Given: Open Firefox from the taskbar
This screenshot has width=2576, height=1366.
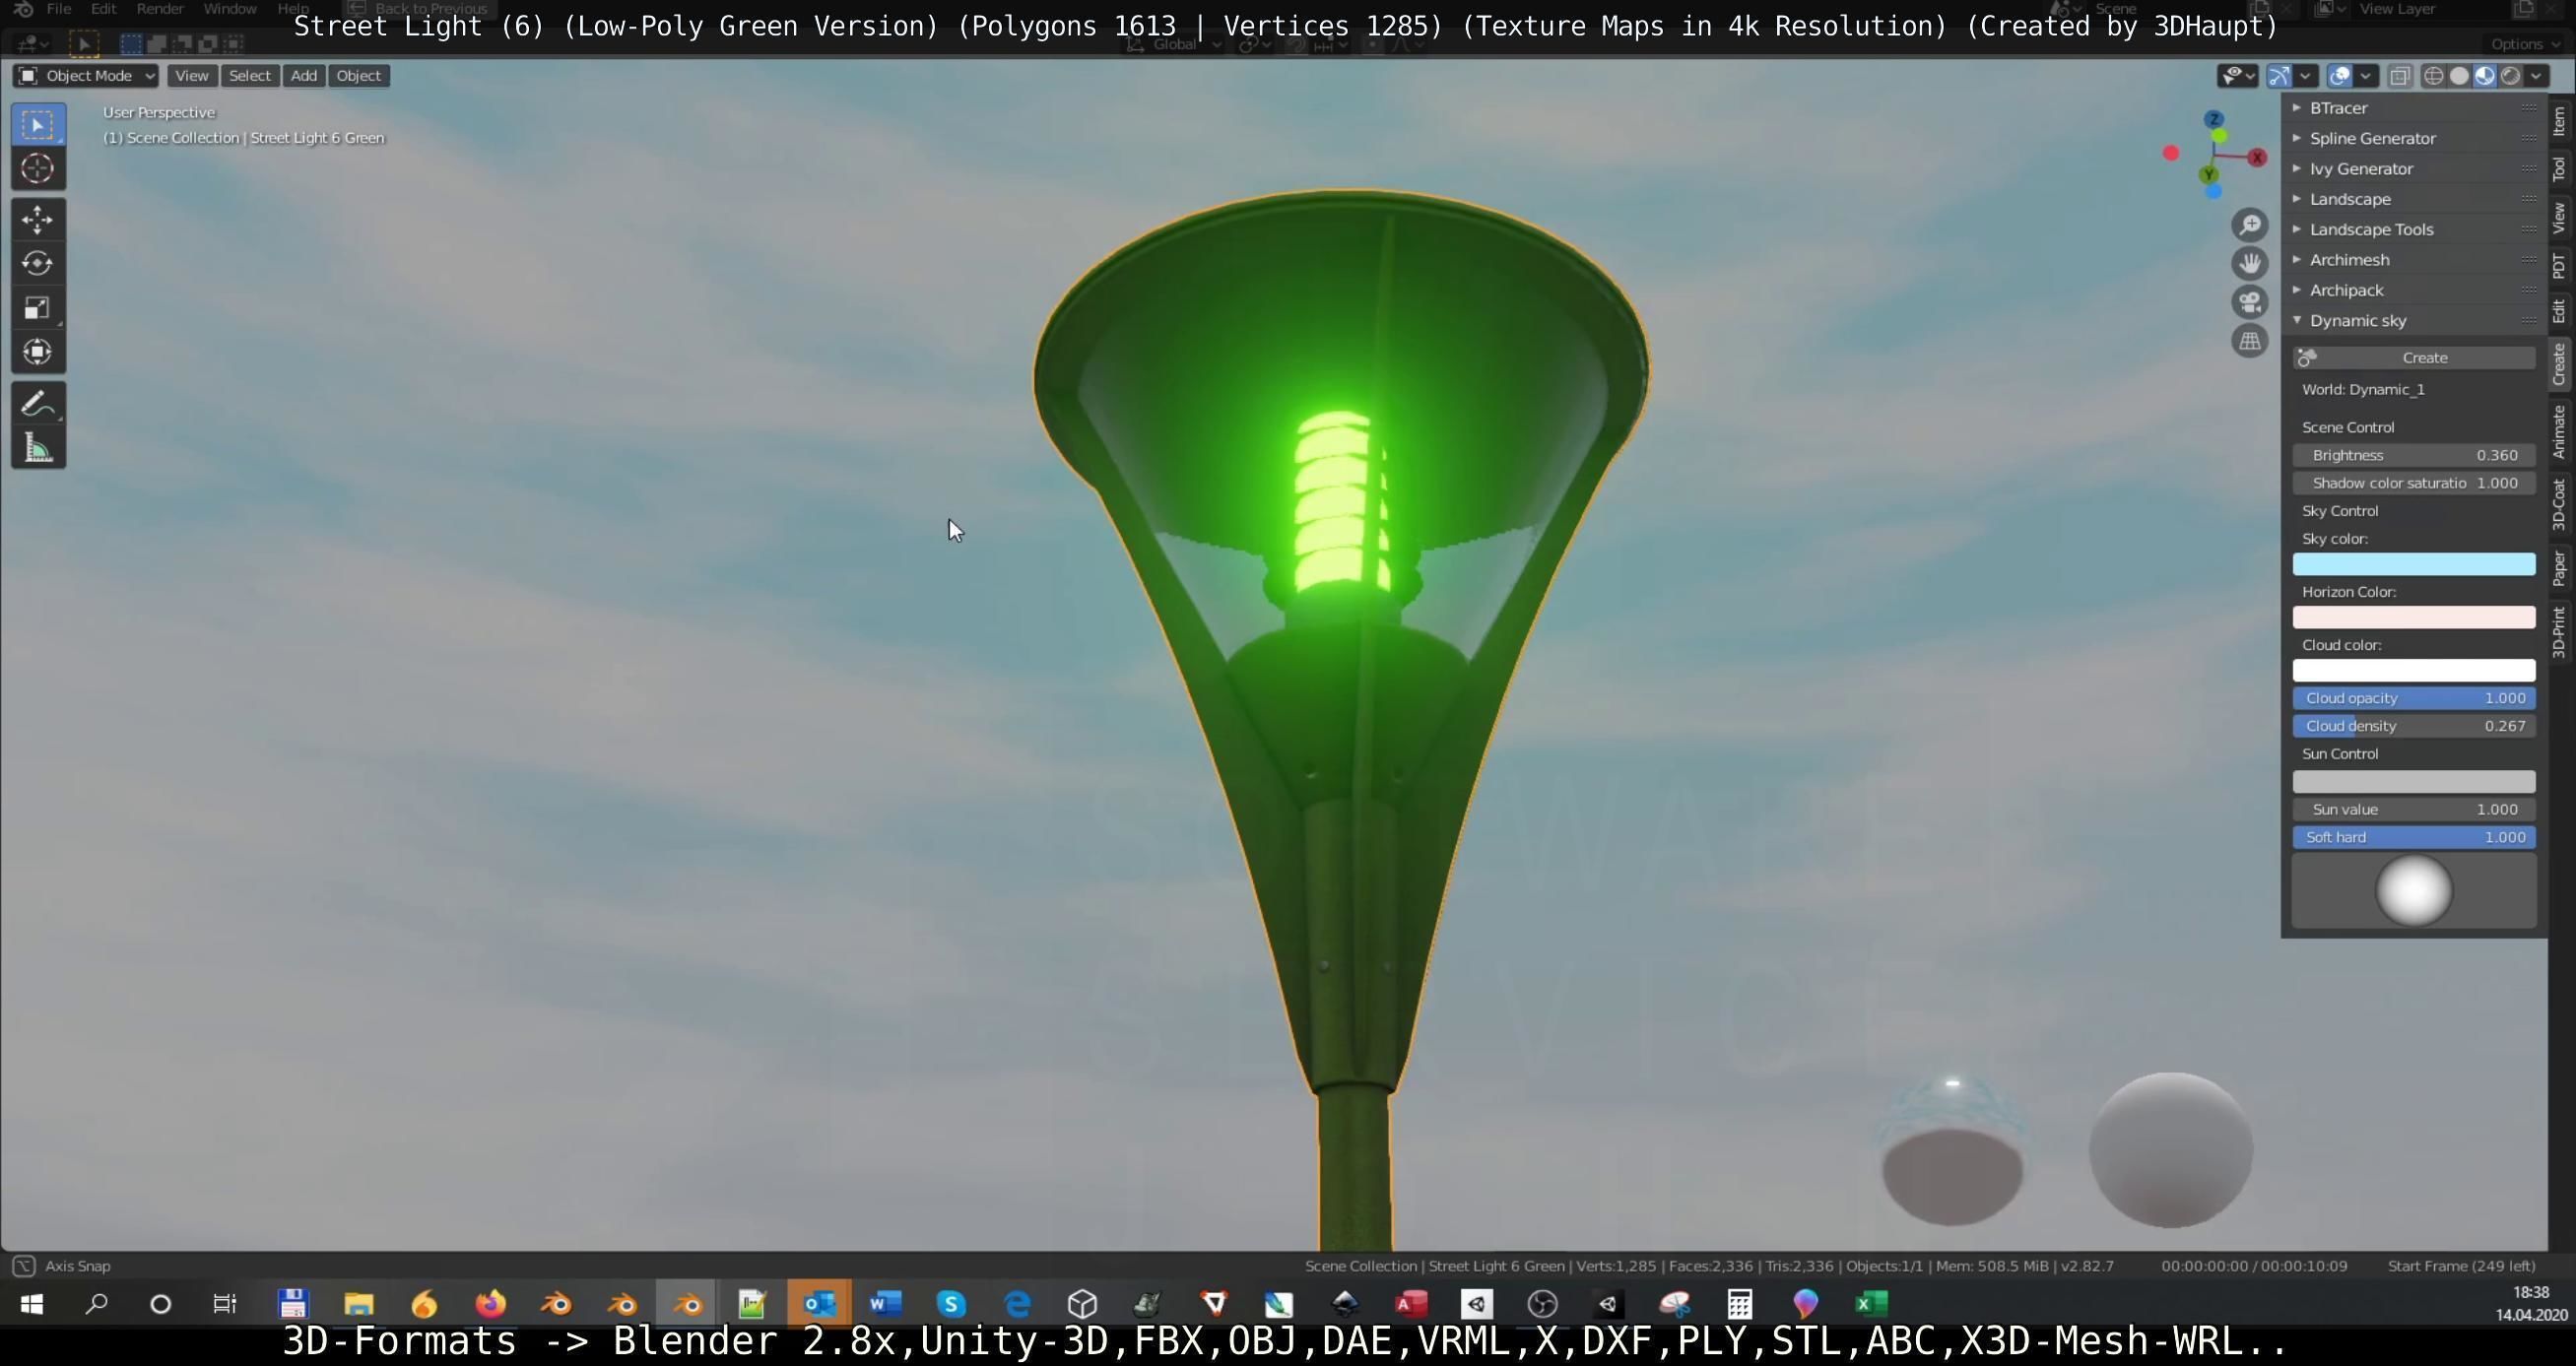Looking at the screenshot, I should tap(490, 1304).
